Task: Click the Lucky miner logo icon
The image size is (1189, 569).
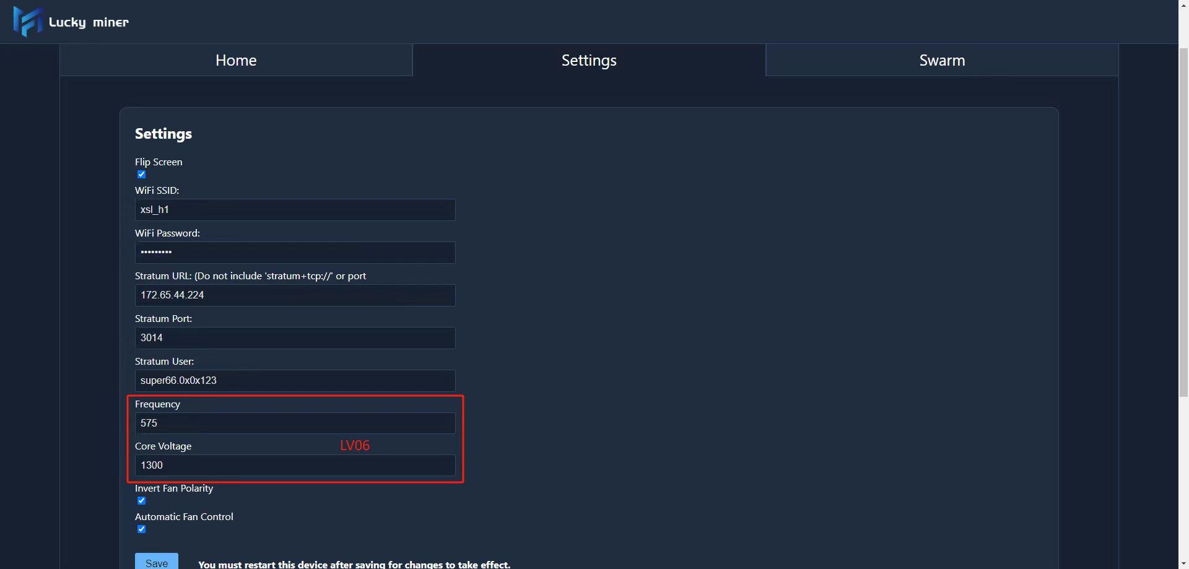Action: [x=27, y=22]
